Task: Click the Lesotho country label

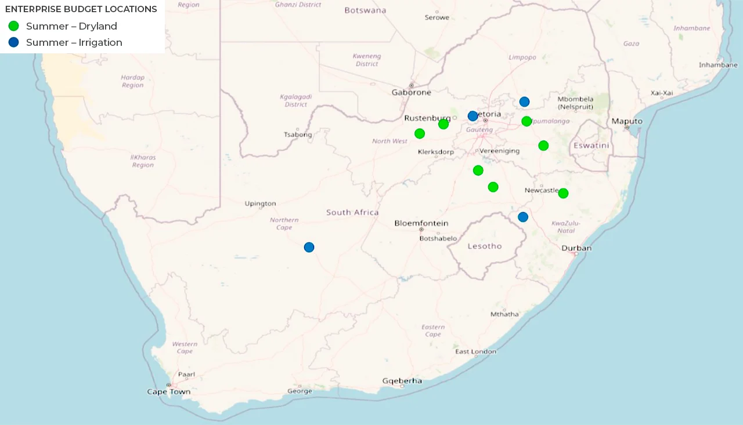Action: [485, 246]
